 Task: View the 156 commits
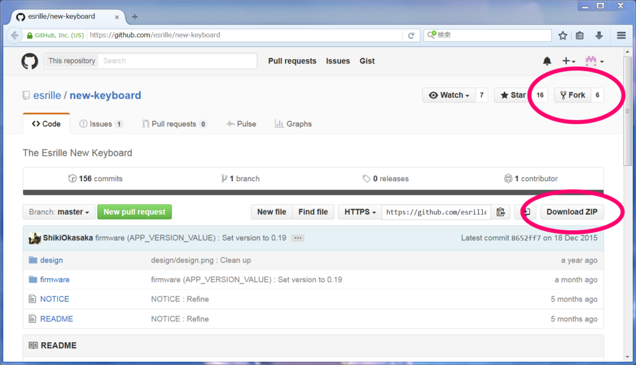pyautogui.click(x=95, y=179)
